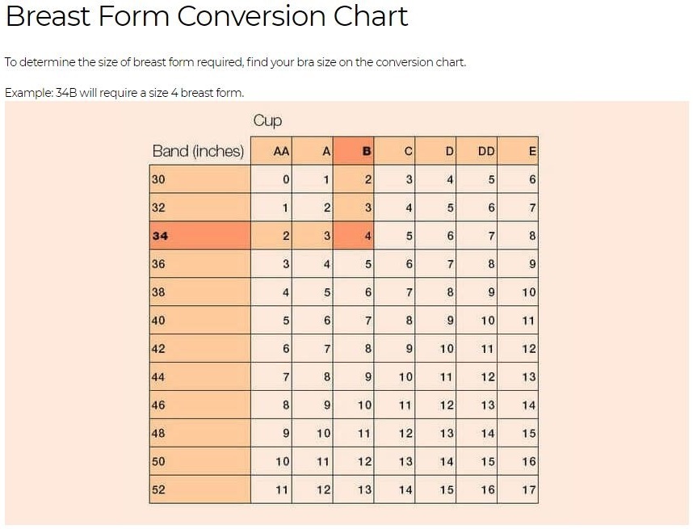693x529 pixels.
Task: Click the E cup column header
Action: [518, 151]
